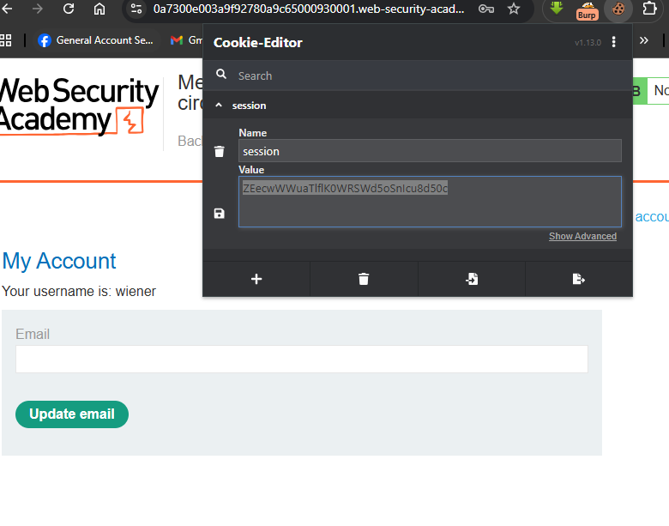This screenshot has height=526, width=669.
Task: Click the Email input field
Action: pos(302,359)
